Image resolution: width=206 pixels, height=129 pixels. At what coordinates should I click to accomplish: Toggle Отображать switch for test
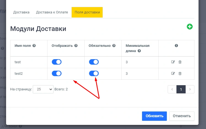coord(57,62)
